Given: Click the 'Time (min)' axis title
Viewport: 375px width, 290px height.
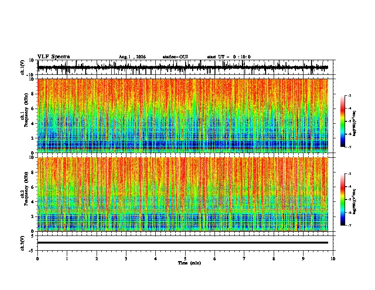Looking at the screenshot, I should pyautogui.click(x=189, y=263).
